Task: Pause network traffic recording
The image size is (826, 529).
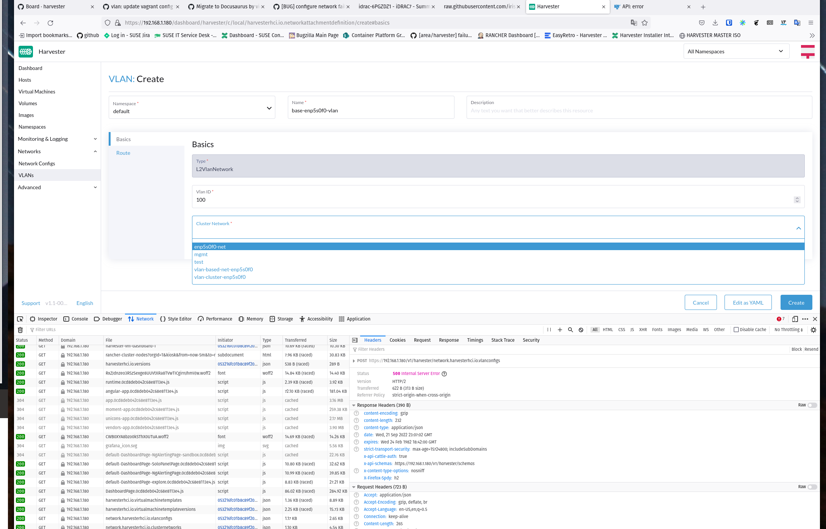Action: click(x=549, y=330)
